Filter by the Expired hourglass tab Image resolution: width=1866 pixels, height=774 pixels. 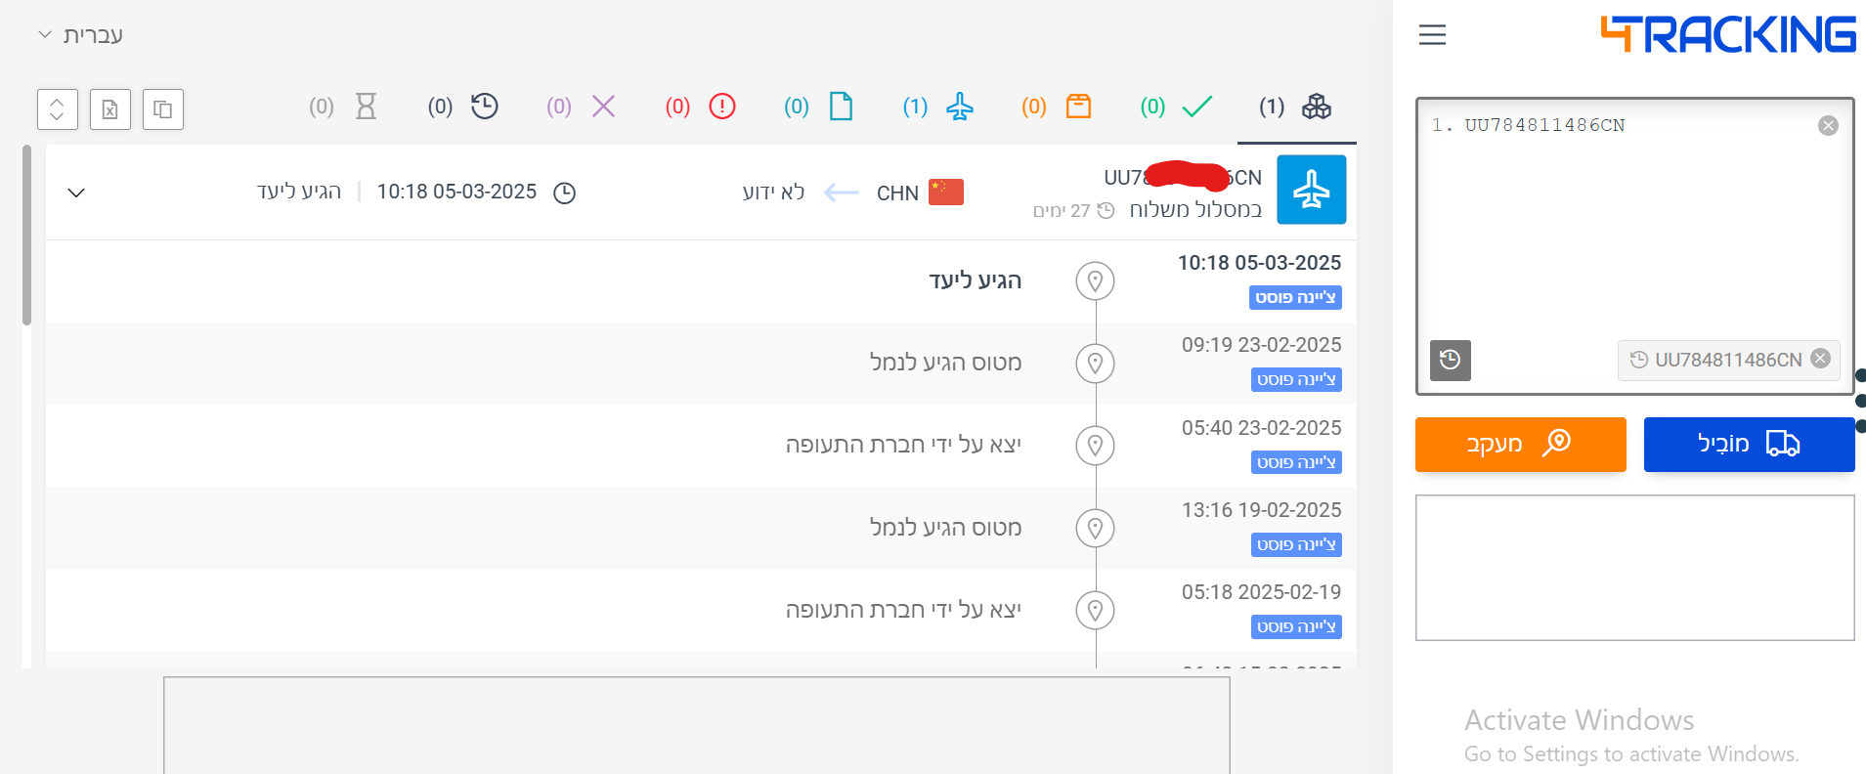coord(344,107)
